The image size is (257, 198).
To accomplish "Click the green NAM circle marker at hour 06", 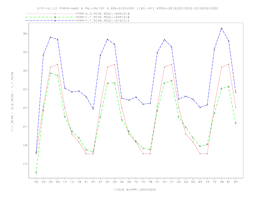I will (51, 73).
